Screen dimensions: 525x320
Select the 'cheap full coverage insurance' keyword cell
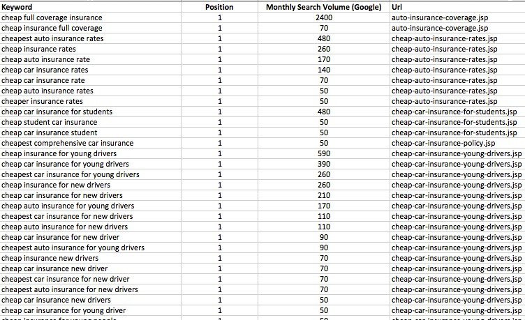point(90,17)
